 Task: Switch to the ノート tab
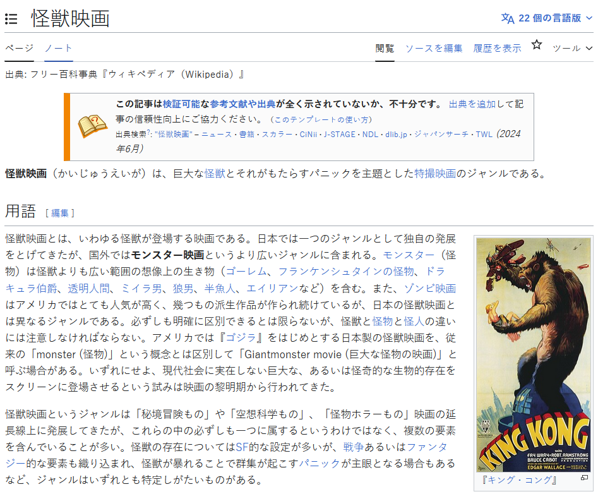(x=58, y=48)
